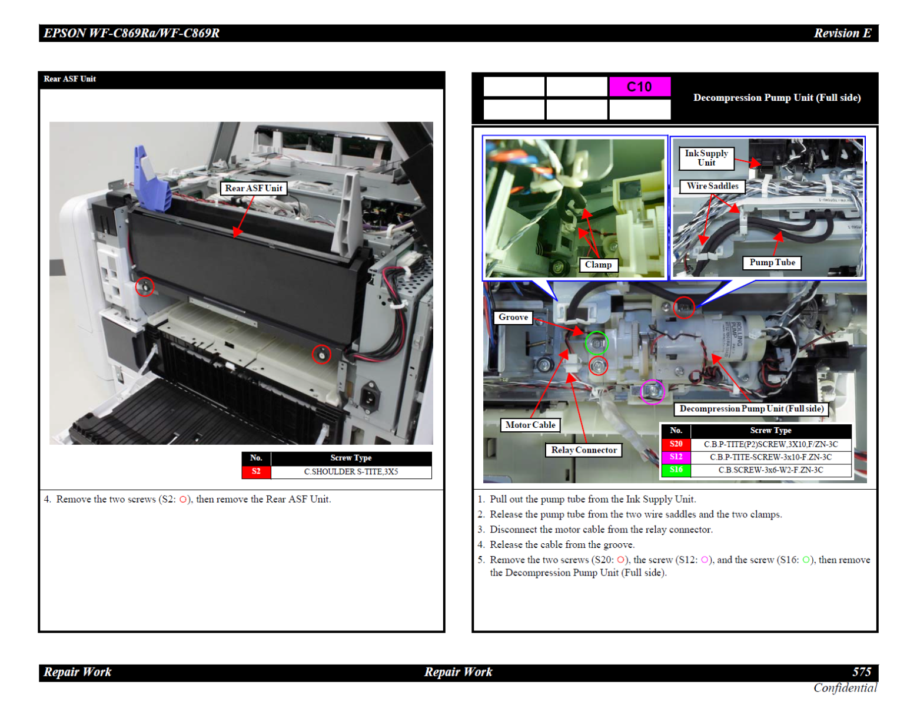Select the Pump Tube callout label

(x=772, y=263)
